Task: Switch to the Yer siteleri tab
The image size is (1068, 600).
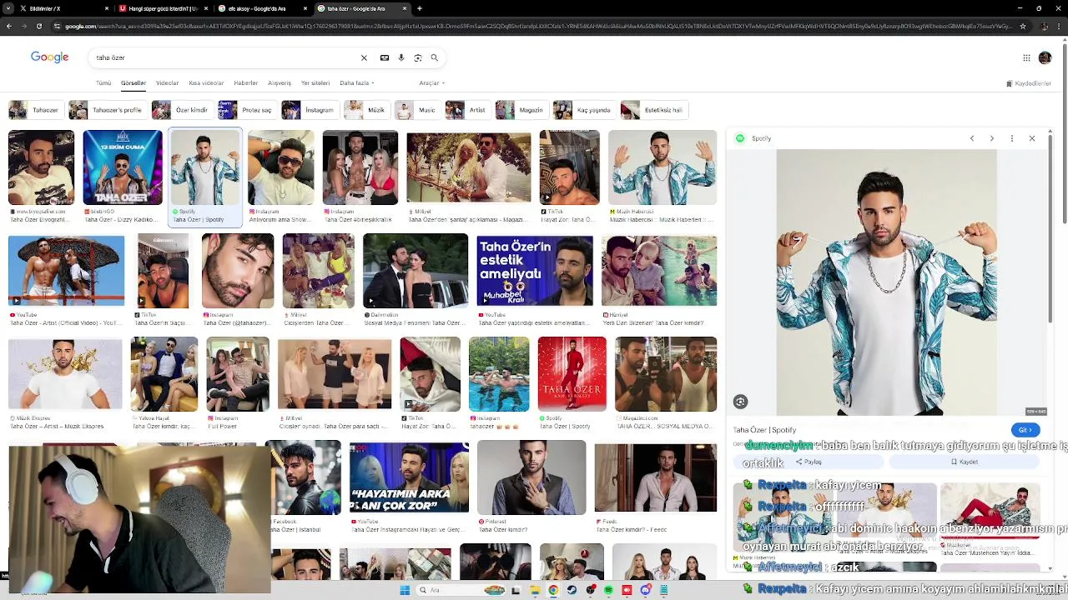Action: click(315, 83)
